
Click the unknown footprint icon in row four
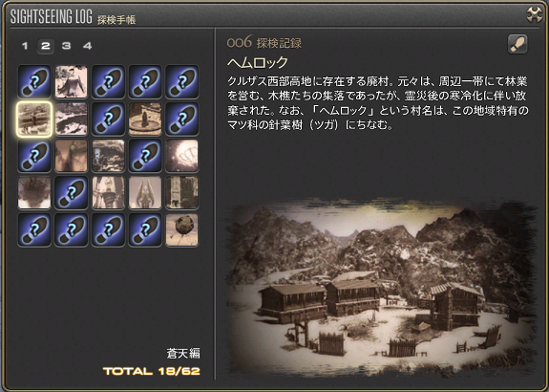pyautogui.click(x=71, y=193)
